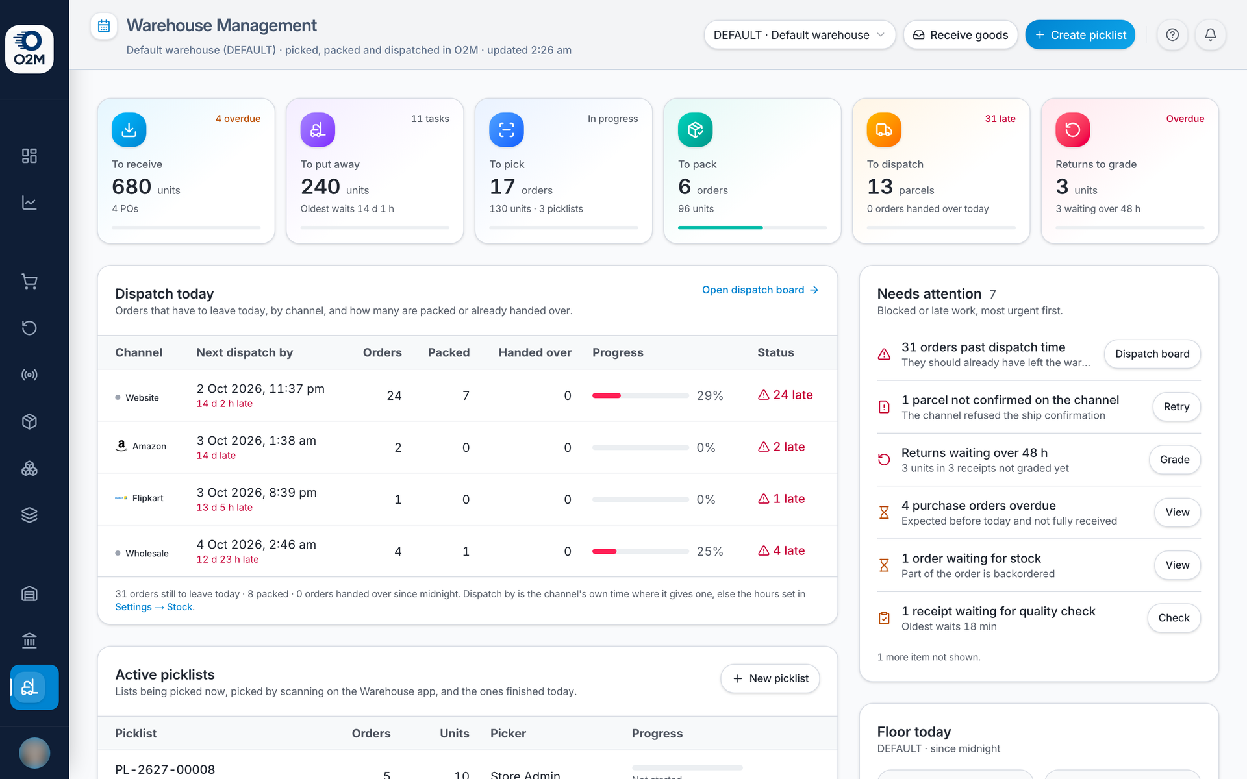1247x779 pixels.
Task: Retry the parcel channel confirmation
Action: click(x=1176, y=407)
